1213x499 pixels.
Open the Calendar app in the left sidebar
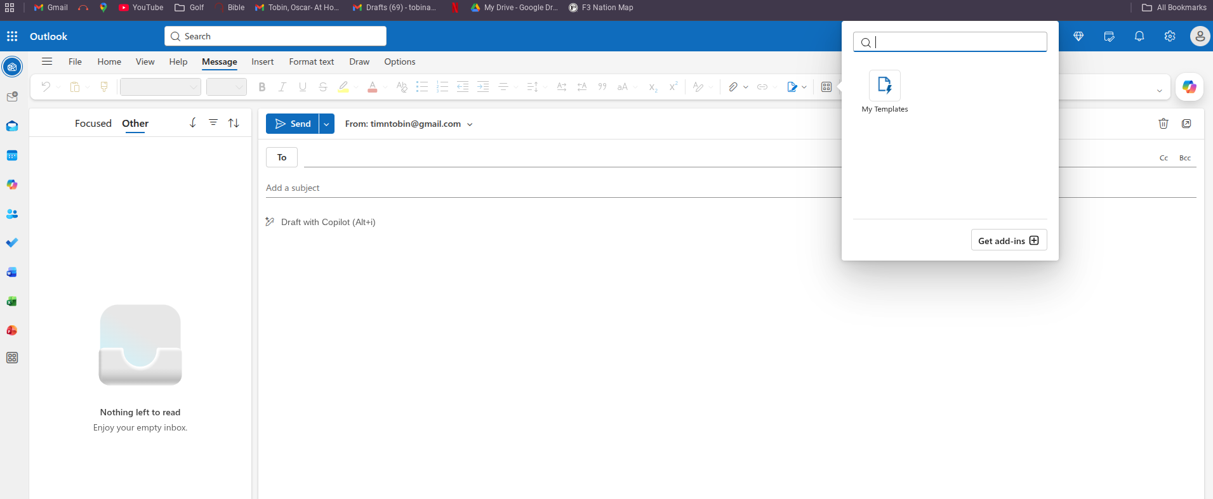click(12, 156)
